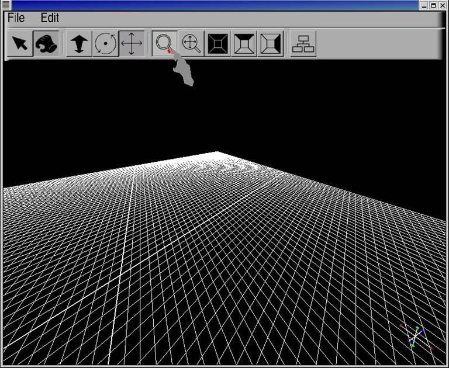Choose the top-shaded box view icon
449x368 pixels.
[244, 43]
